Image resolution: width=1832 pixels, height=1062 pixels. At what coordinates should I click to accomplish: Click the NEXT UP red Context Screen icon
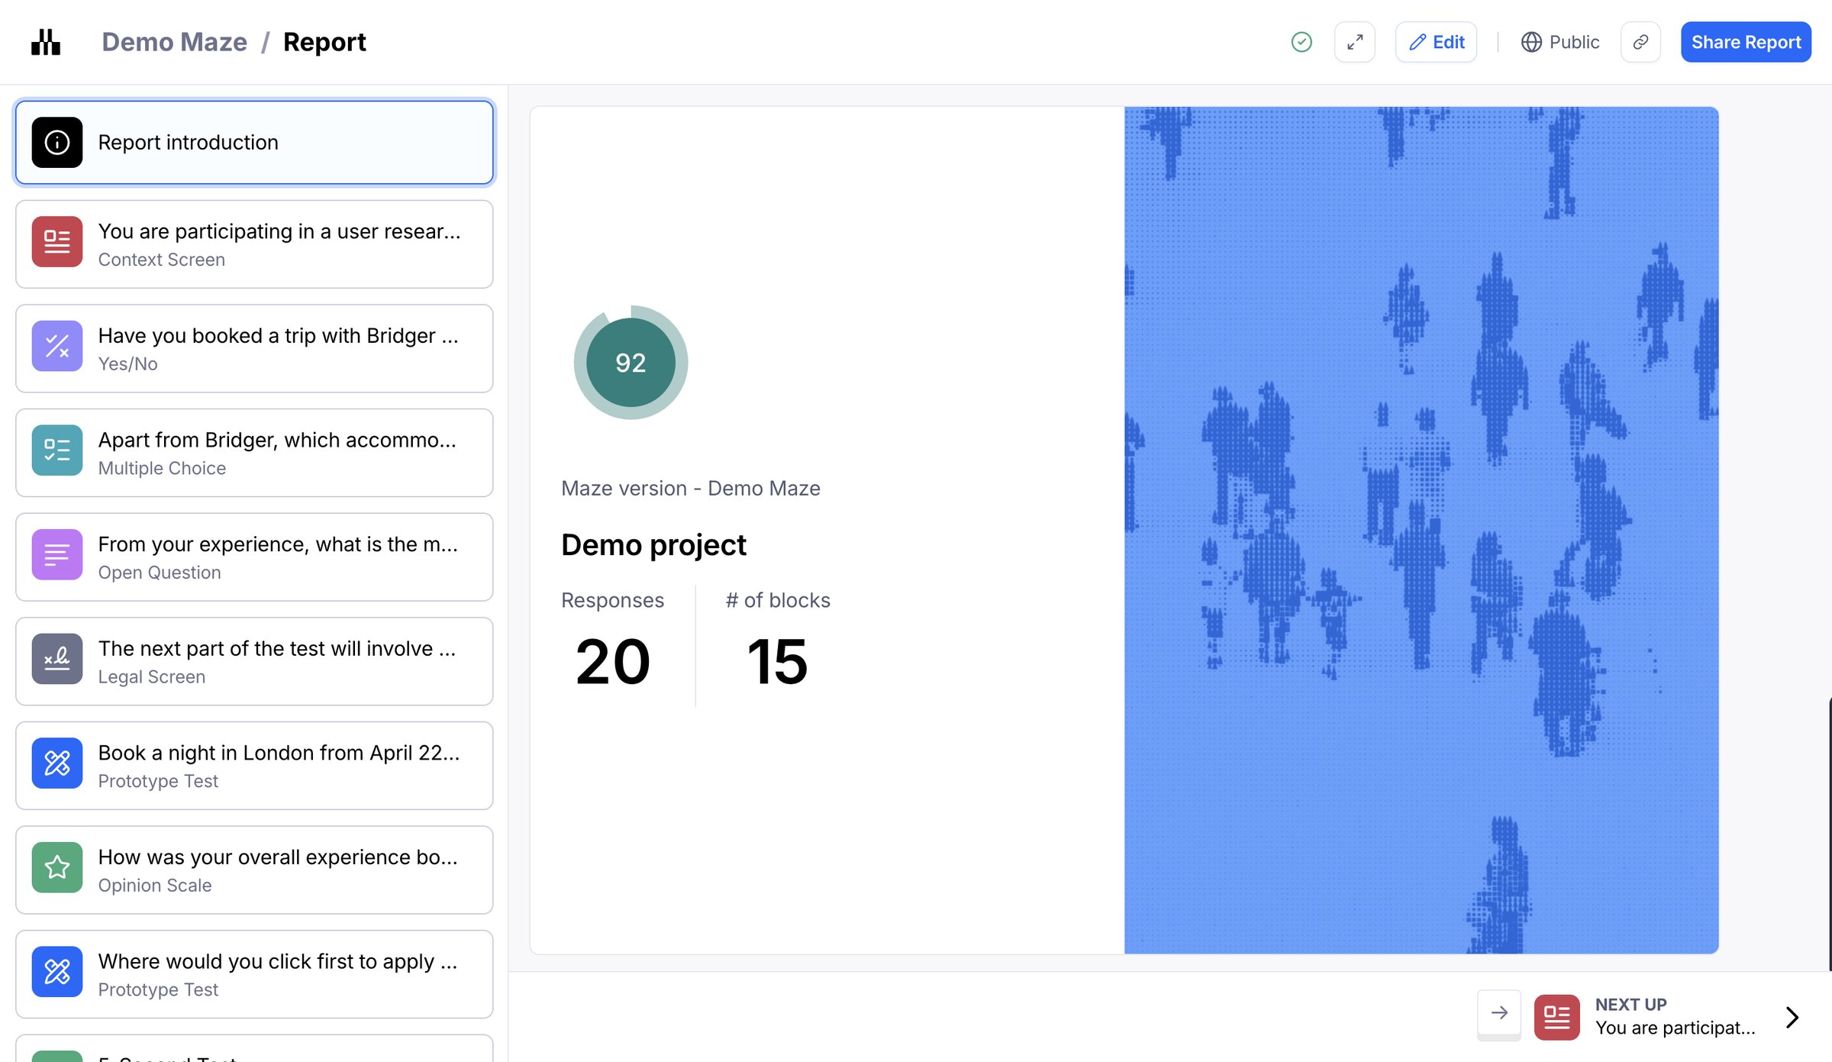pyautogui.click(x=1557, y=1017)
